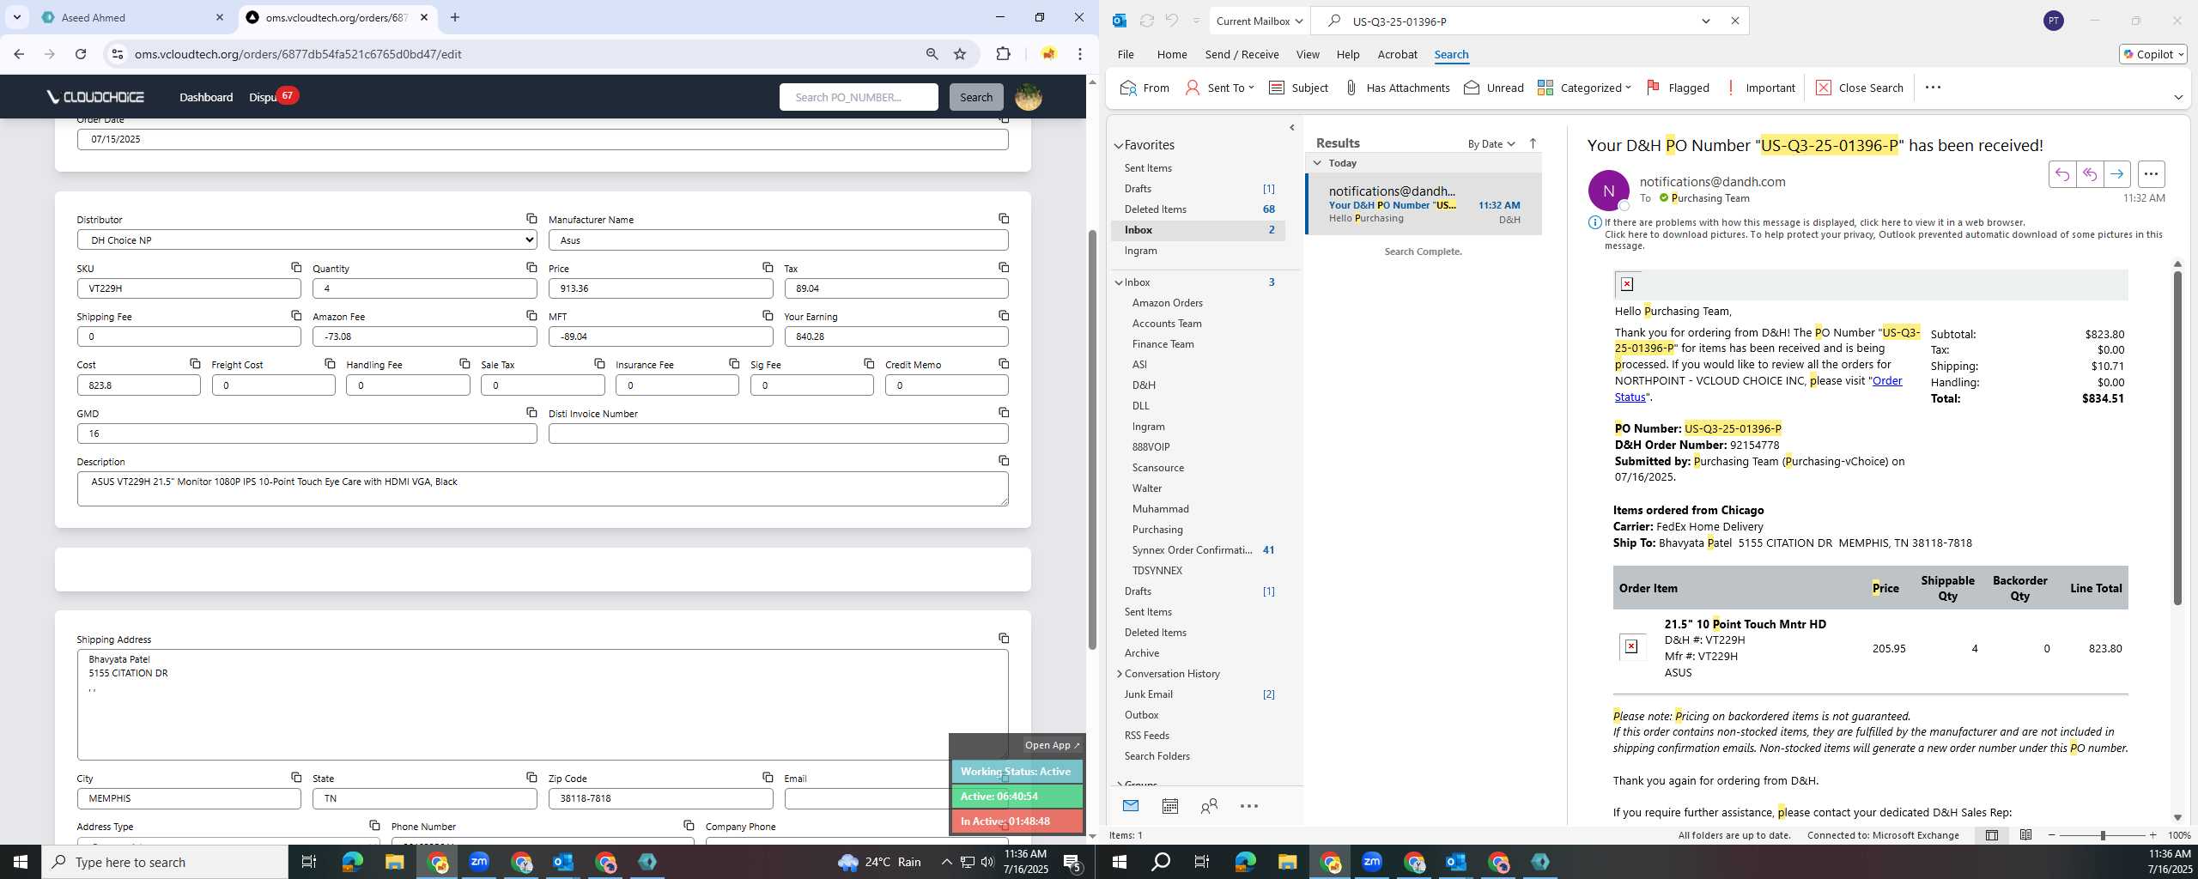Expand Conversation History folder
The image size is (2198, 879).
(1119, 674)
